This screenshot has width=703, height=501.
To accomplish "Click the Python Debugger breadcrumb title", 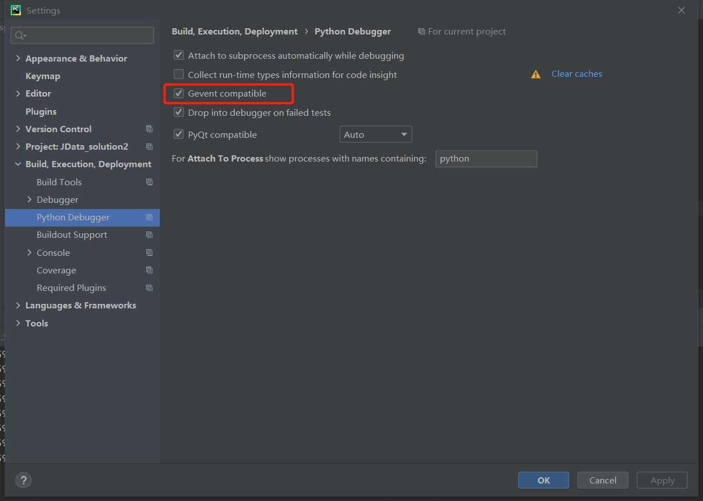I will [352, 32].
